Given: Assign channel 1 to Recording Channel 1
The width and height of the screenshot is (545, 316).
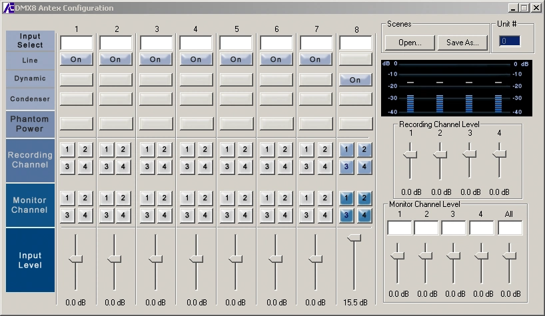Looking at the screenshot, I should click(67, 150).
